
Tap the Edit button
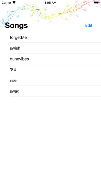click(x=89, y=25)
